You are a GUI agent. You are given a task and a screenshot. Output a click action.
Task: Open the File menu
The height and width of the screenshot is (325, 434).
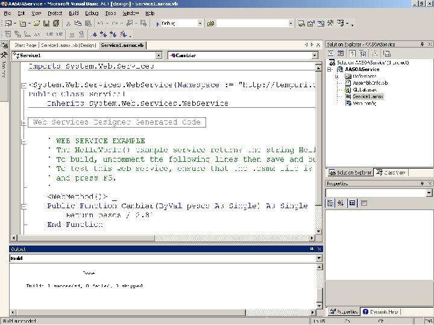click(x=7, y=13)
